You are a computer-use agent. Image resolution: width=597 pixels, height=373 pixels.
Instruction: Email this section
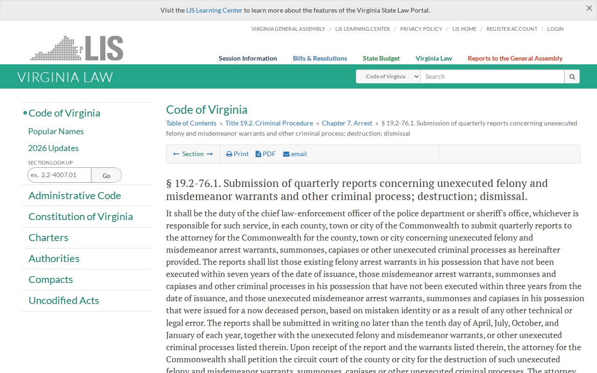(295, 154)
